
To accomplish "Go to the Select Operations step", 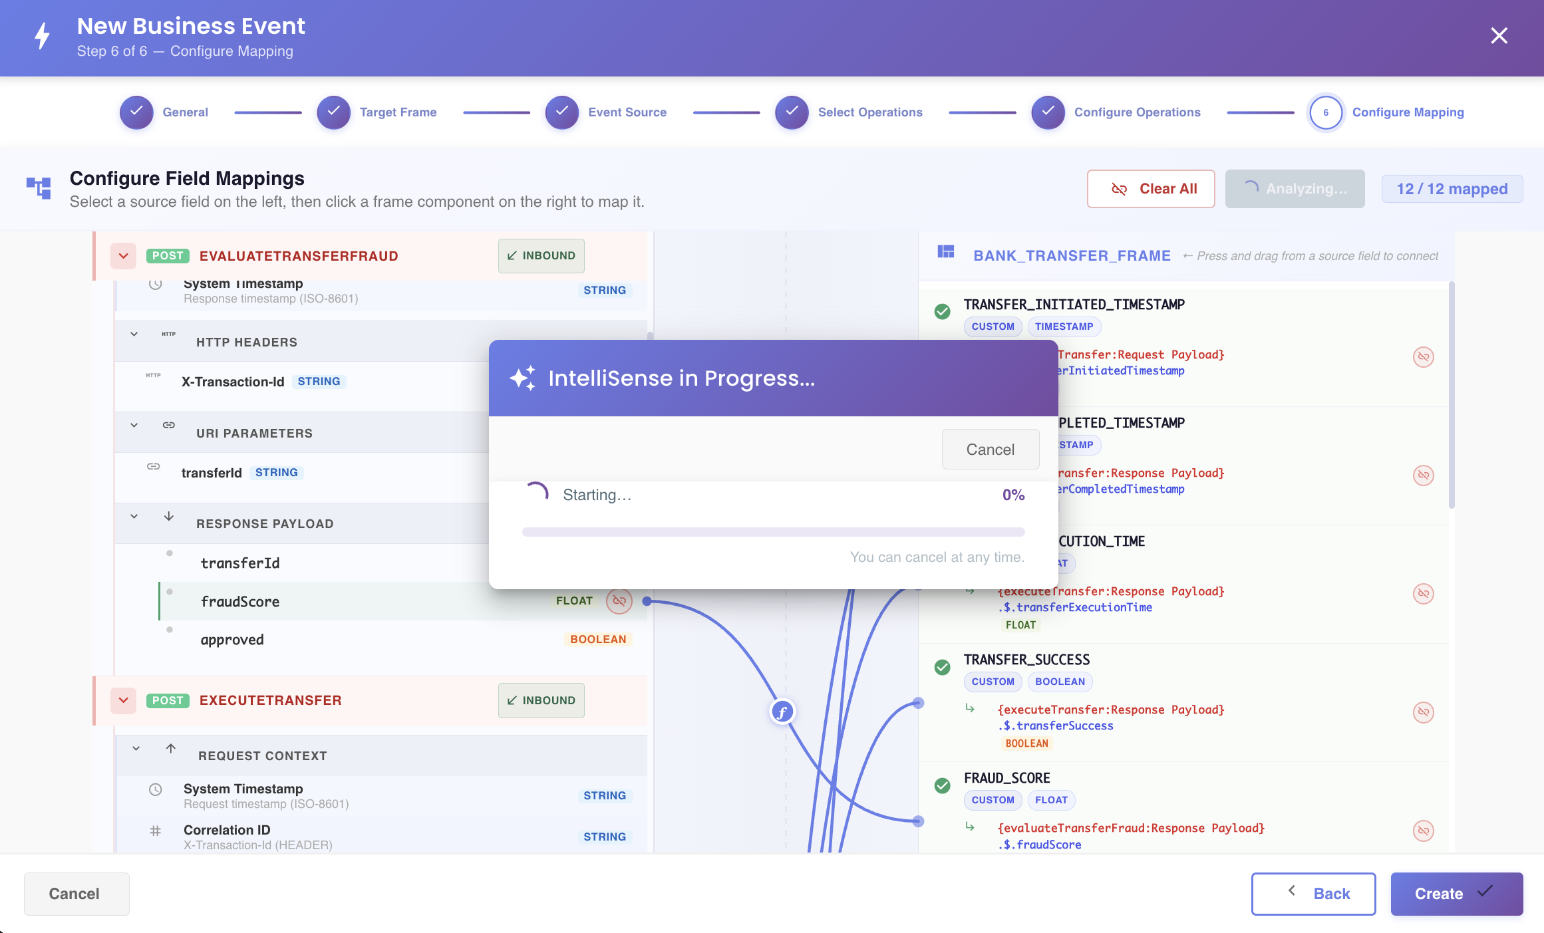I will point(849,112).
